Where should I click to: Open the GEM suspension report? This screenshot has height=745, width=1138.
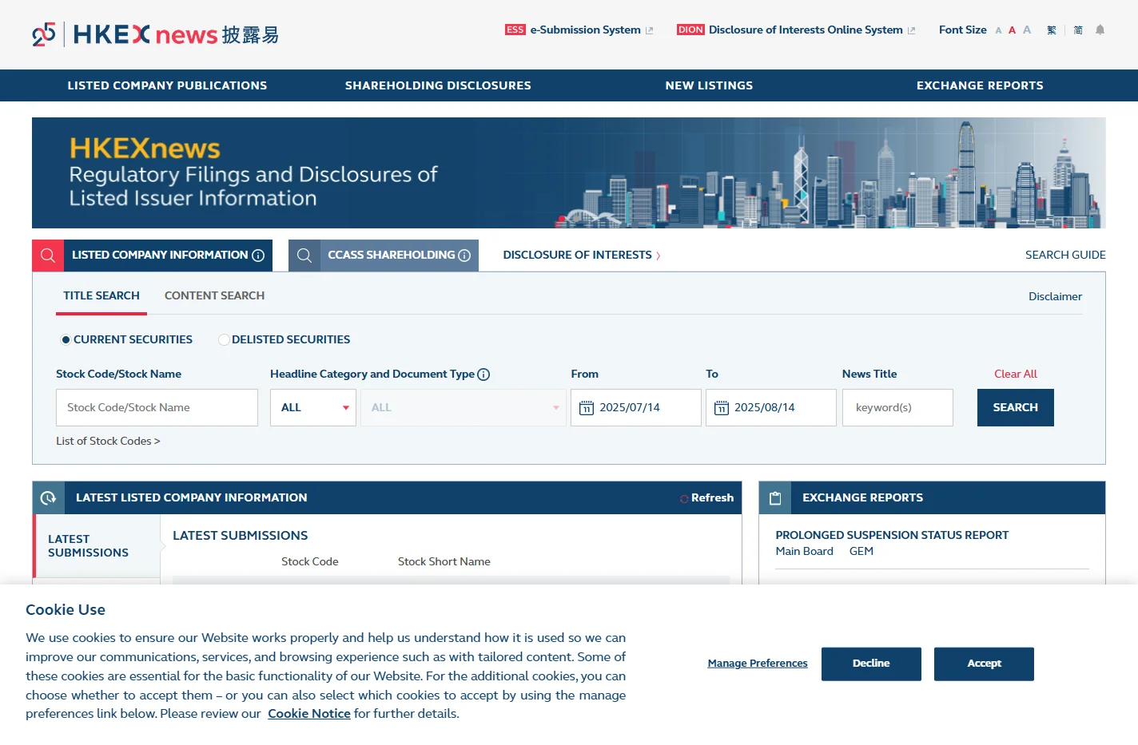click(x=861, y=552)
